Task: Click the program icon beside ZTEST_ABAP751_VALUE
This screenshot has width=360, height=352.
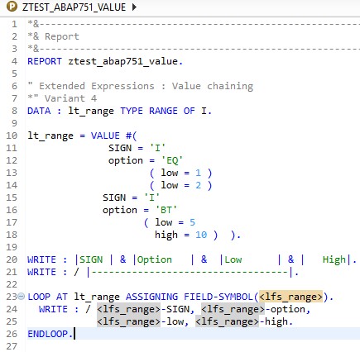Action: [x=12, y=6]
